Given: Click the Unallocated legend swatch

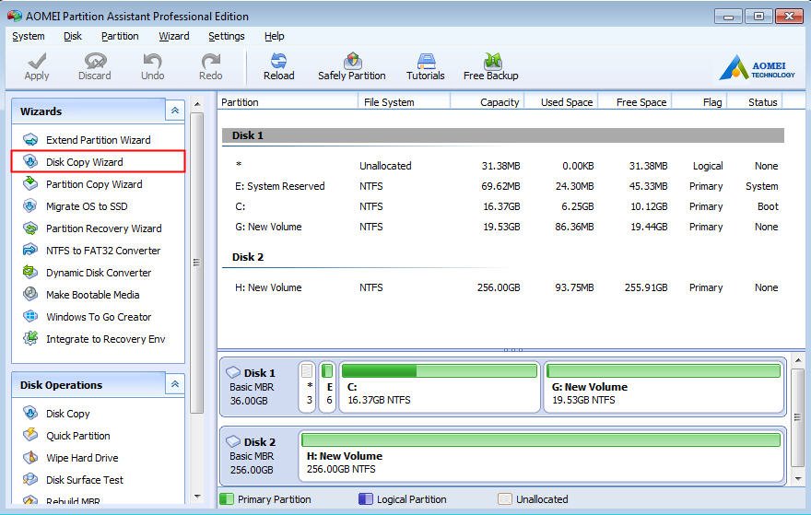Looking at the screenshot, I should click(505, 499).
